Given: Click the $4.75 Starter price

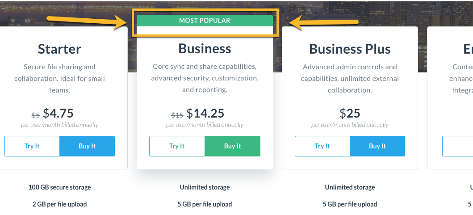Looking at the screenshot, I should point(59,113).
